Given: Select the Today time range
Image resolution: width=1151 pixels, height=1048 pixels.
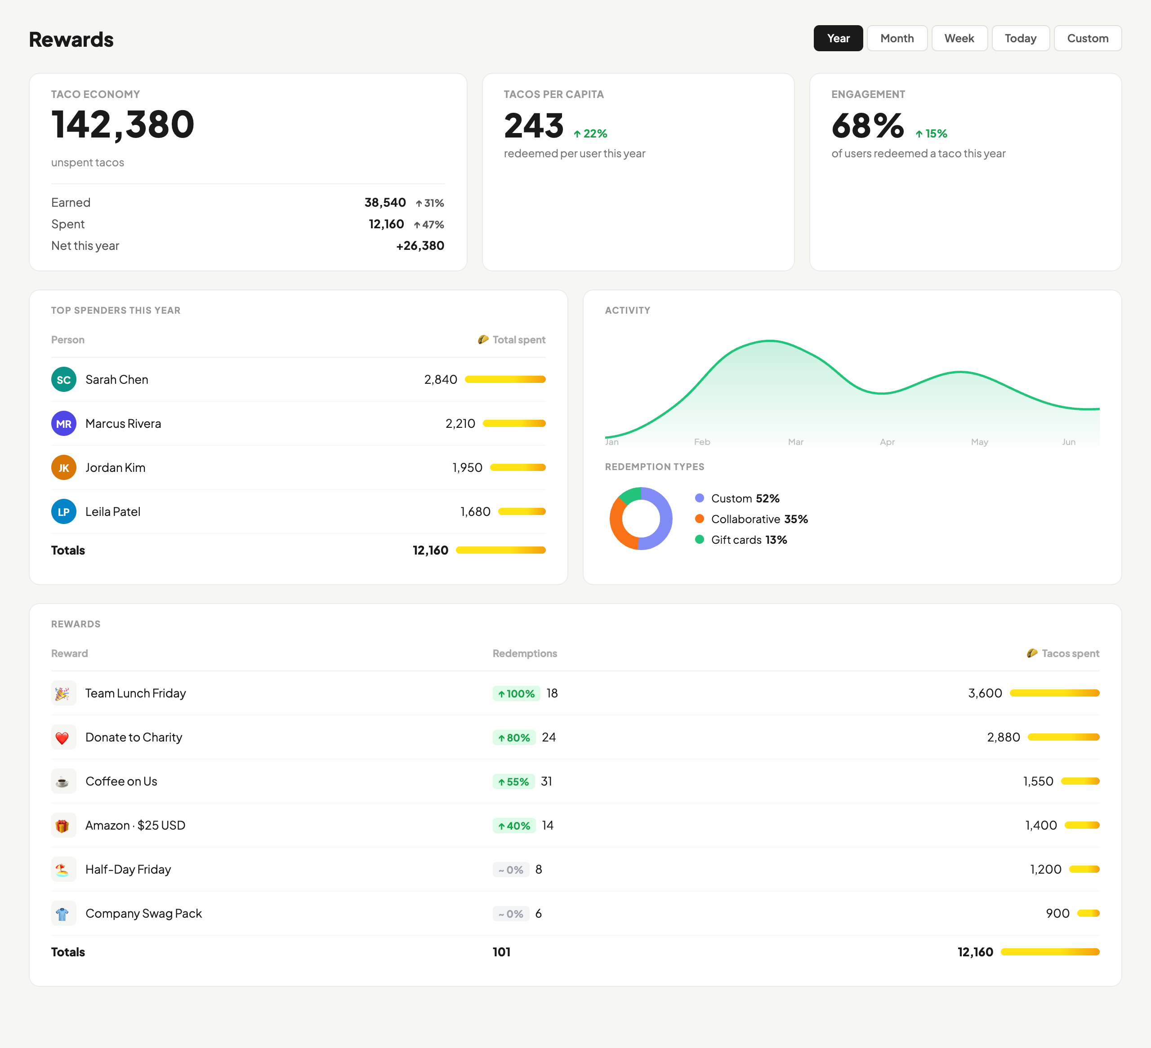Looking at the screenshot, I should point(1020,38).
